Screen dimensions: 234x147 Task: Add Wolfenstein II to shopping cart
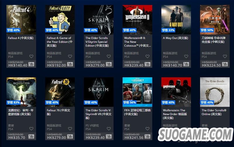pos(147,64)
